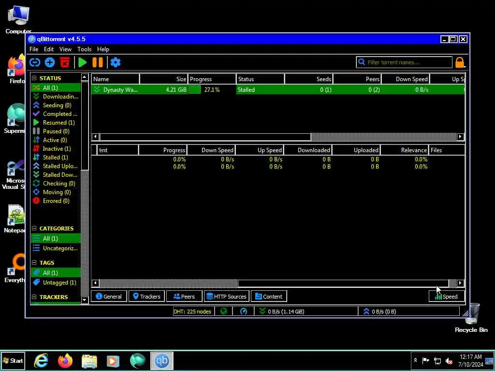Switch to the Trackers tab
This screenshot has width=495, height=371.
(x=147, y=297)
